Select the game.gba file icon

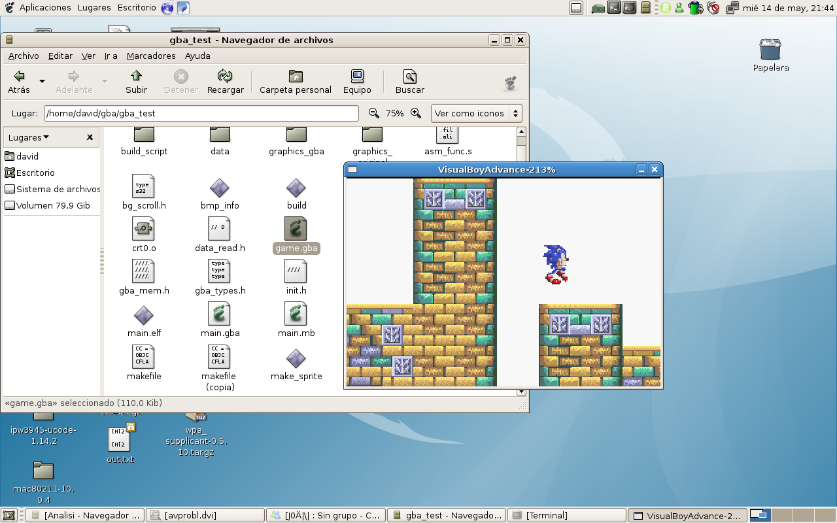tap(296, 229)
